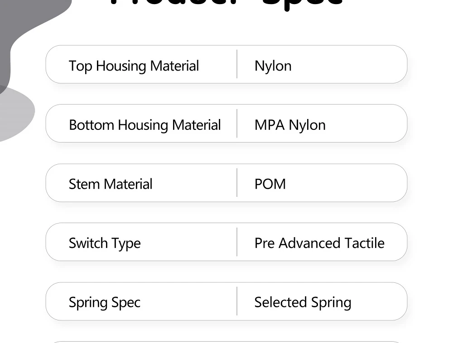Image resolution: width=453 pixels, height=343 pixels.
Task: Select the "Nylon" value text
Action: coord(273,66)
